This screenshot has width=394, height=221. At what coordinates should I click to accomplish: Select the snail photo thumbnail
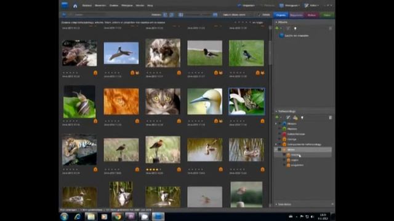[79, 102]
